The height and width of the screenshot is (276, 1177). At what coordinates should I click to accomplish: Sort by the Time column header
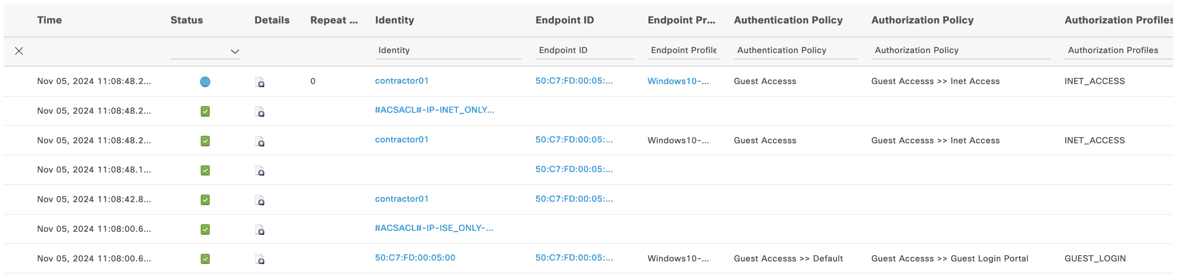49,20
